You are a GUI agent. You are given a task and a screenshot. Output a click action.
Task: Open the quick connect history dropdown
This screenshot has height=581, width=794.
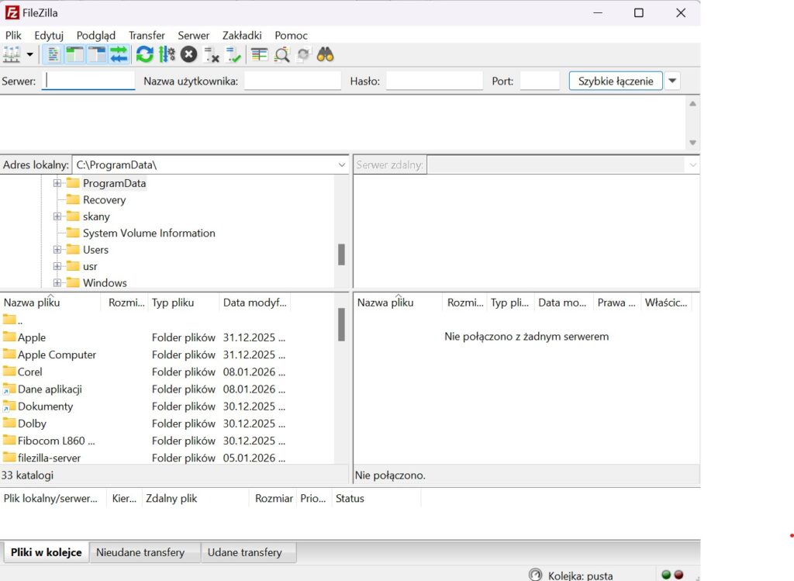[x=672, y=81]
